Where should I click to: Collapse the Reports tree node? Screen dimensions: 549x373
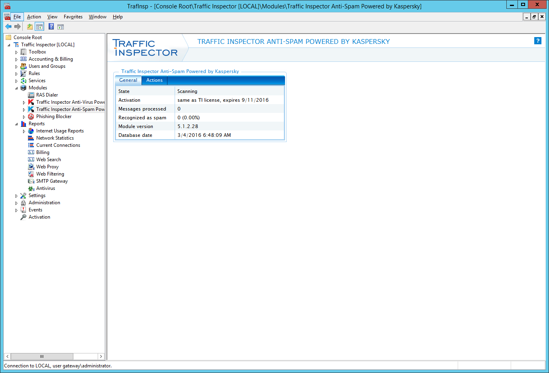click(16, 124)
